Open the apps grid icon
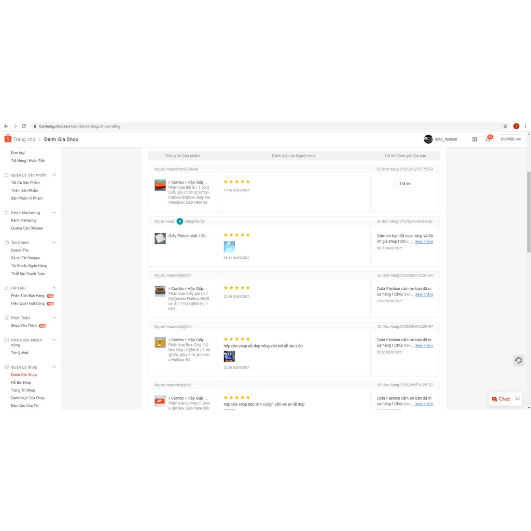 click(x=474, y=139)
